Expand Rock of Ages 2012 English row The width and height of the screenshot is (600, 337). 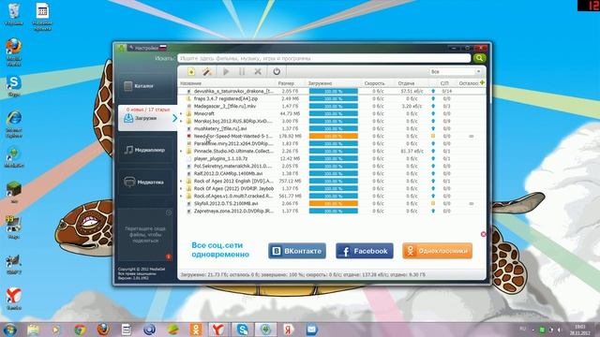pyautogui.click(x=181, y=181)
